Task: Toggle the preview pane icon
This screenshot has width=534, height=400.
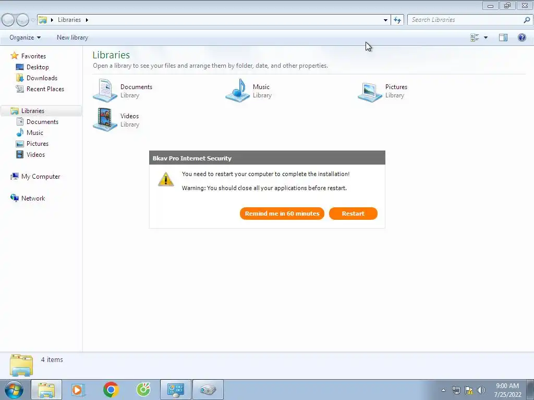Action: [503, 37]
